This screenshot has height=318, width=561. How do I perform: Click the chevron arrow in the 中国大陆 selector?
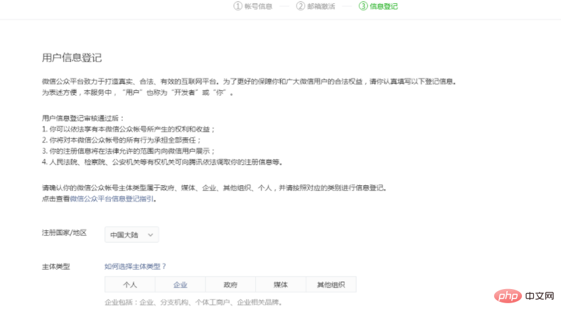150,234
